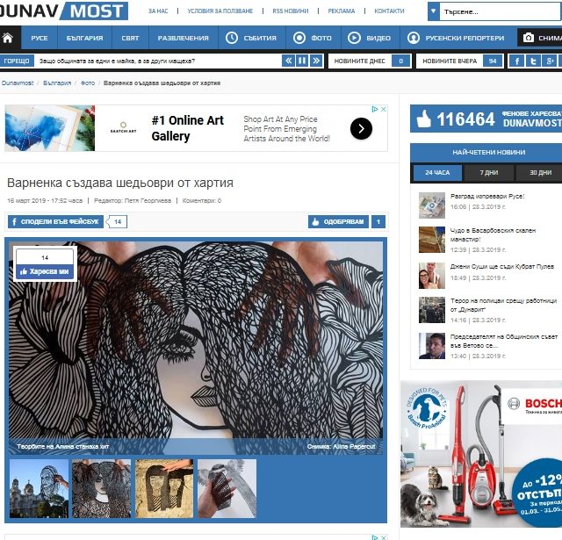
Task: Open the Bosch vacuum advertisement
Action: pyautogui.click(x=481, y=454)
